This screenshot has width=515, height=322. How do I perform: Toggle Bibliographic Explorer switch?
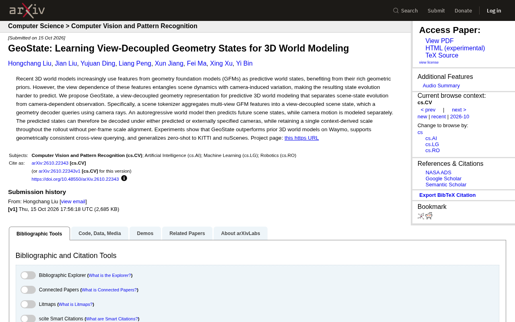coord(28,275)
